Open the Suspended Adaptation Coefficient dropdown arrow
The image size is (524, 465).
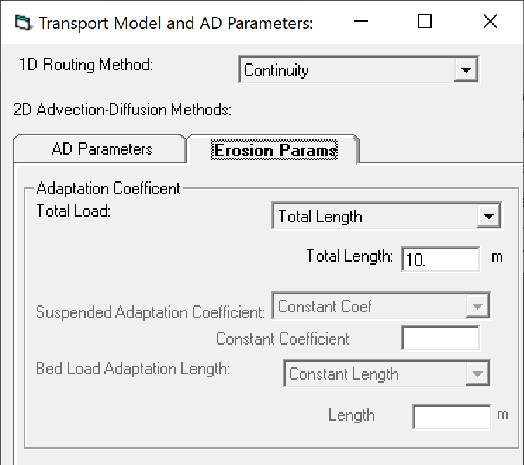[x=476, y=307]
